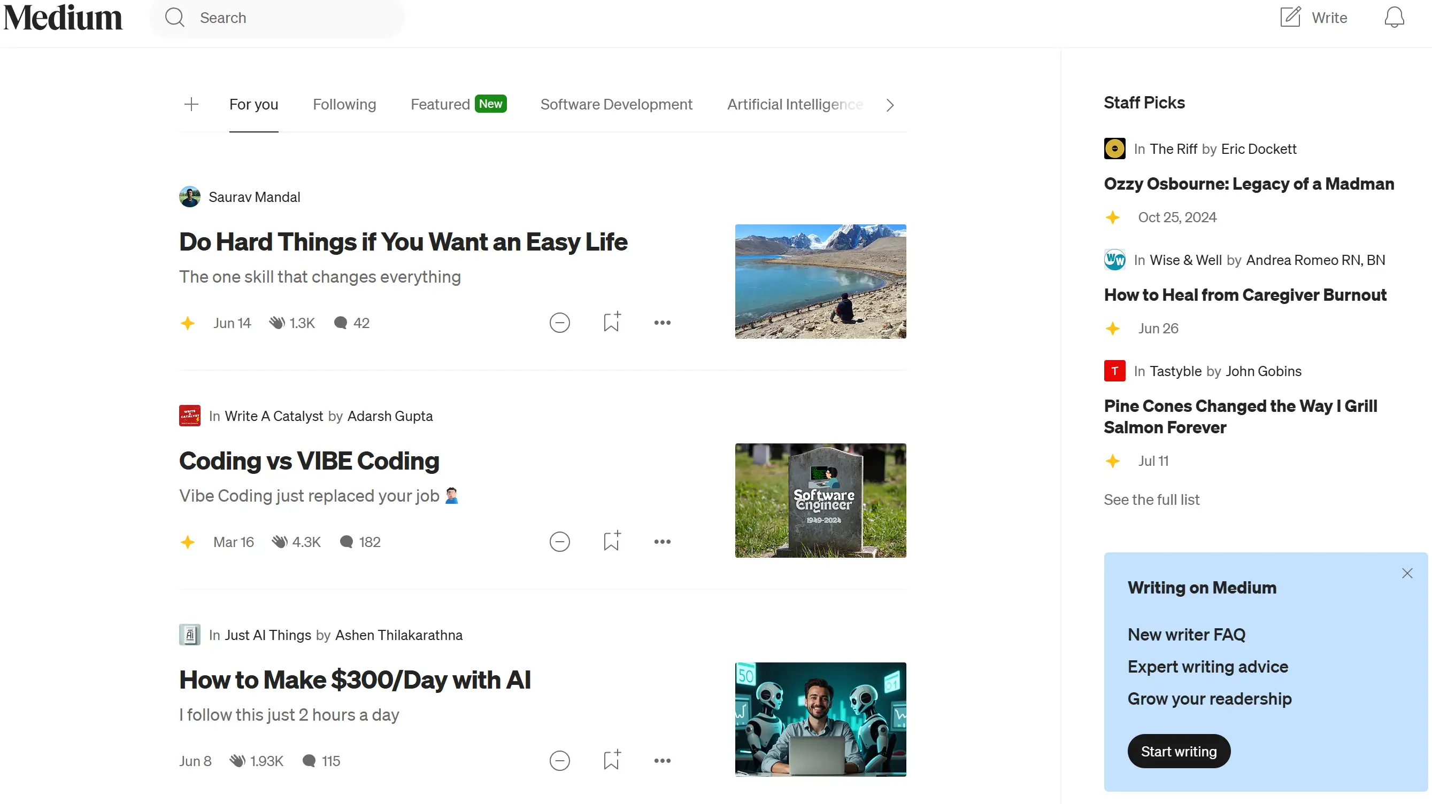Open Just AI Things publication link

(x=267, y=635)
